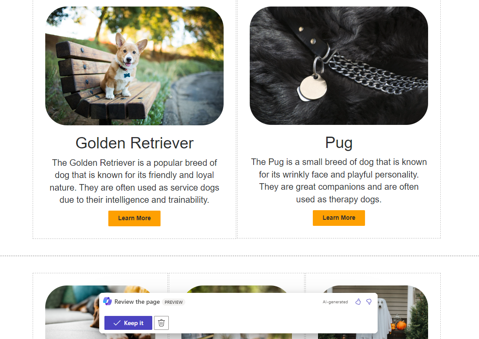The image size is (479, 339).
Task: Click the PREVIEW badge label
Action: (x=174, y=302)
